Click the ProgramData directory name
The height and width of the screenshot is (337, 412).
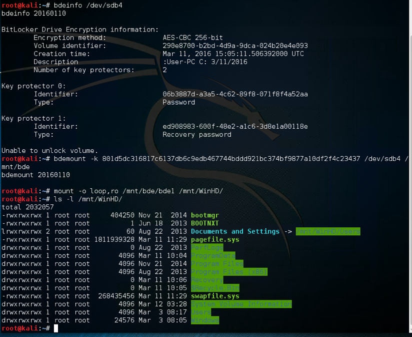213,255
